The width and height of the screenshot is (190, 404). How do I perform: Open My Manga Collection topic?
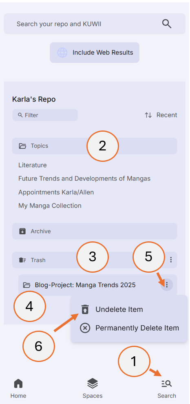pyautogui.click(x=50, y=205)
